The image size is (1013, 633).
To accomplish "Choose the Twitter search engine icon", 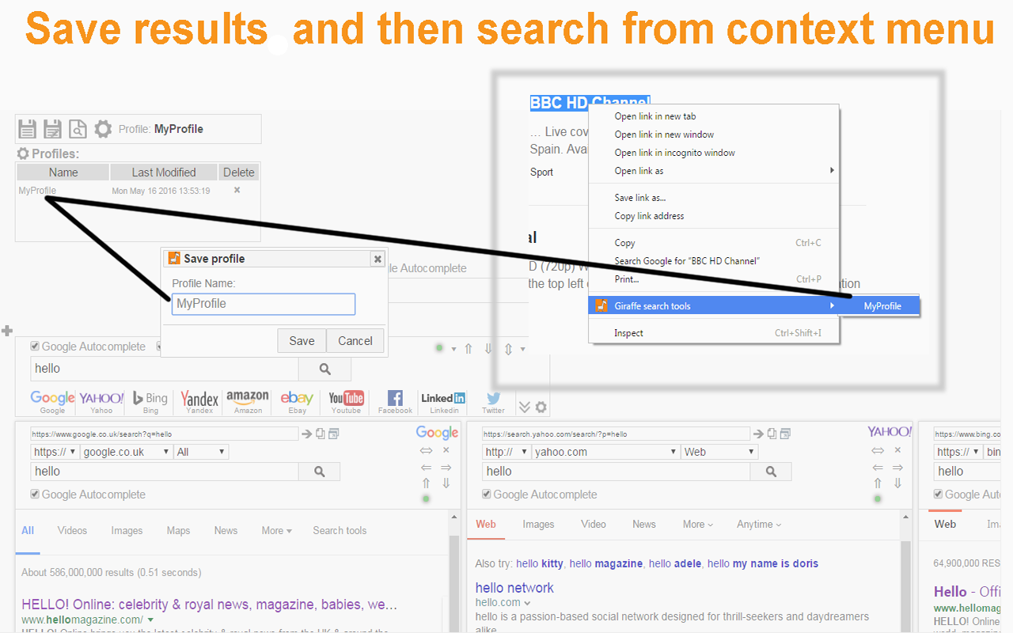I will (x=493, y=401).
